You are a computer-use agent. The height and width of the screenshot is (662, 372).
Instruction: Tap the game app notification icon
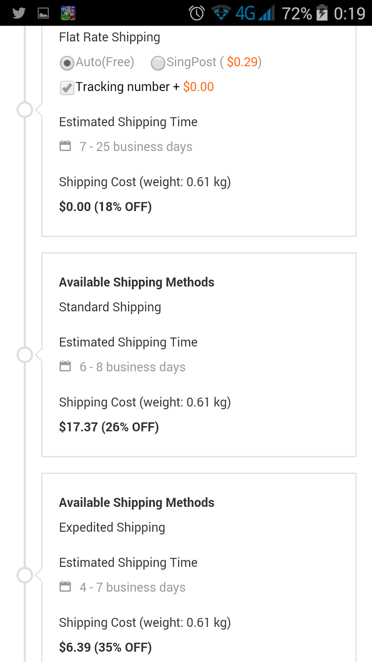tap(68, 13)
